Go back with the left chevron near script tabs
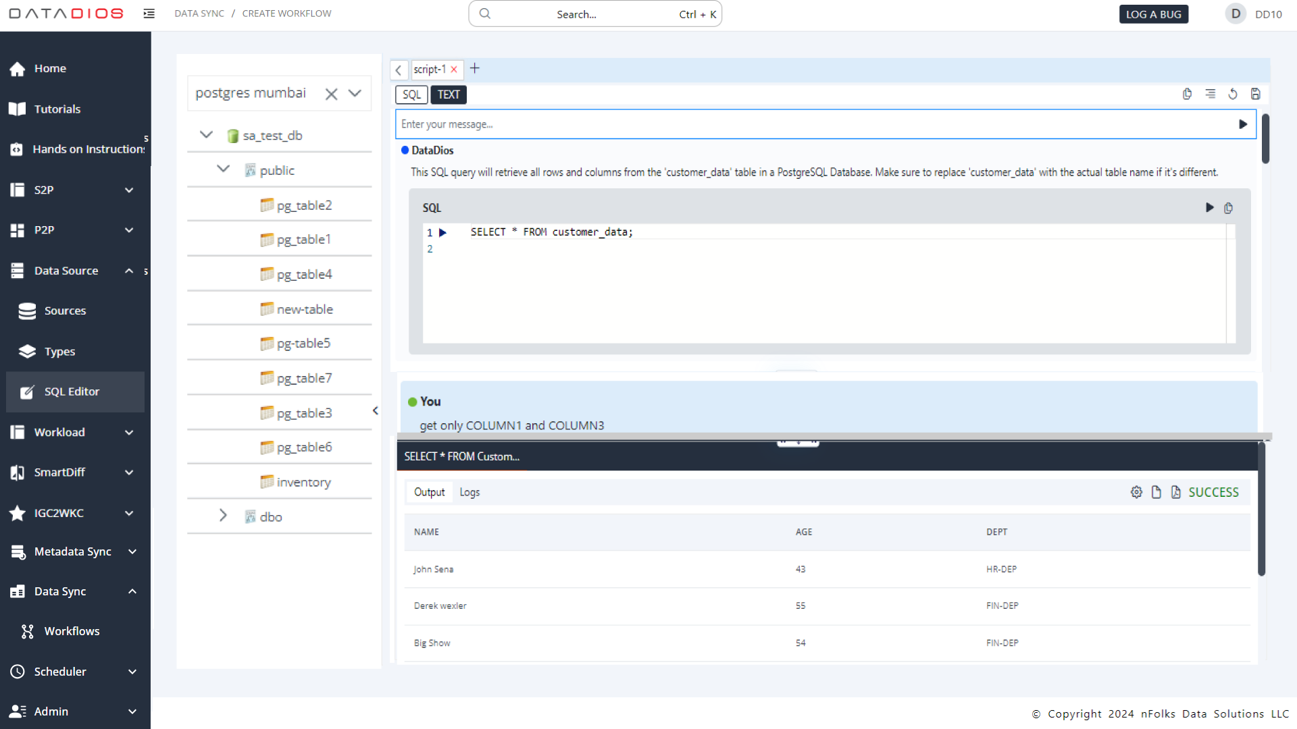Image resolution: width=1297 pixels, height=729 pixels. [x=399, y=70]
